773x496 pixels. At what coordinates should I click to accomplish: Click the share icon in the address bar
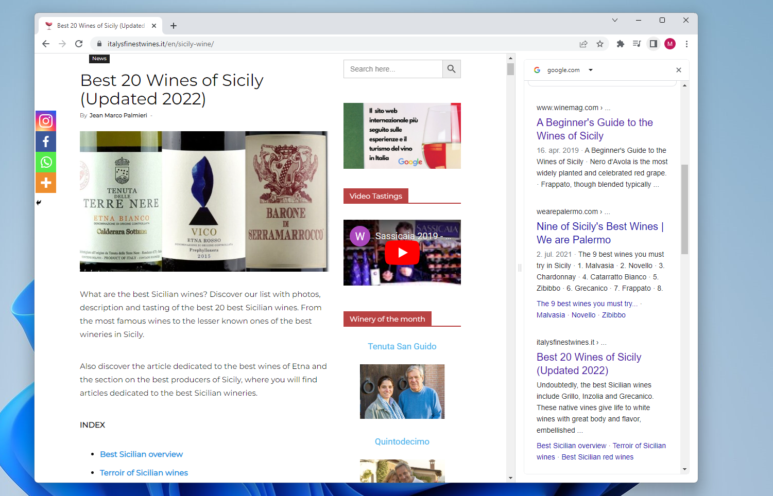(583, 44)
